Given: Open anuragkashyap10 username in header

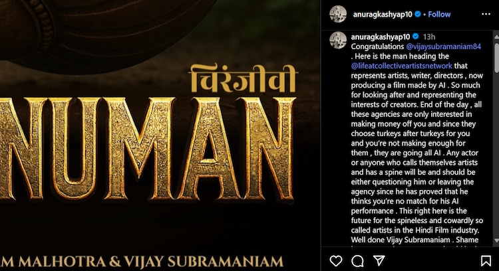Looking at the screenshot, I should click(x=382, y=15).
